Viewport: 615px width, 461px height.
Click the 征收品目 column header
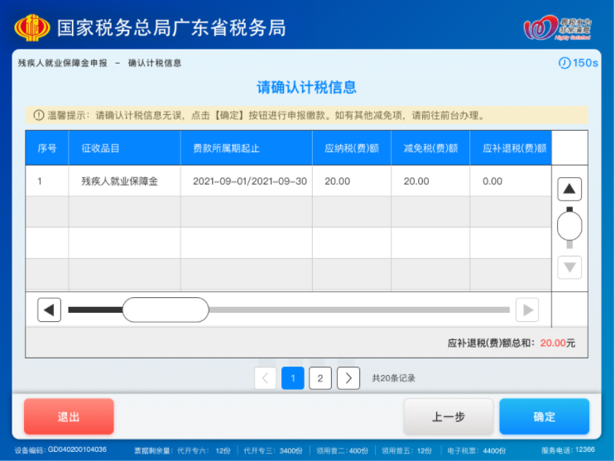pos(124,148)
